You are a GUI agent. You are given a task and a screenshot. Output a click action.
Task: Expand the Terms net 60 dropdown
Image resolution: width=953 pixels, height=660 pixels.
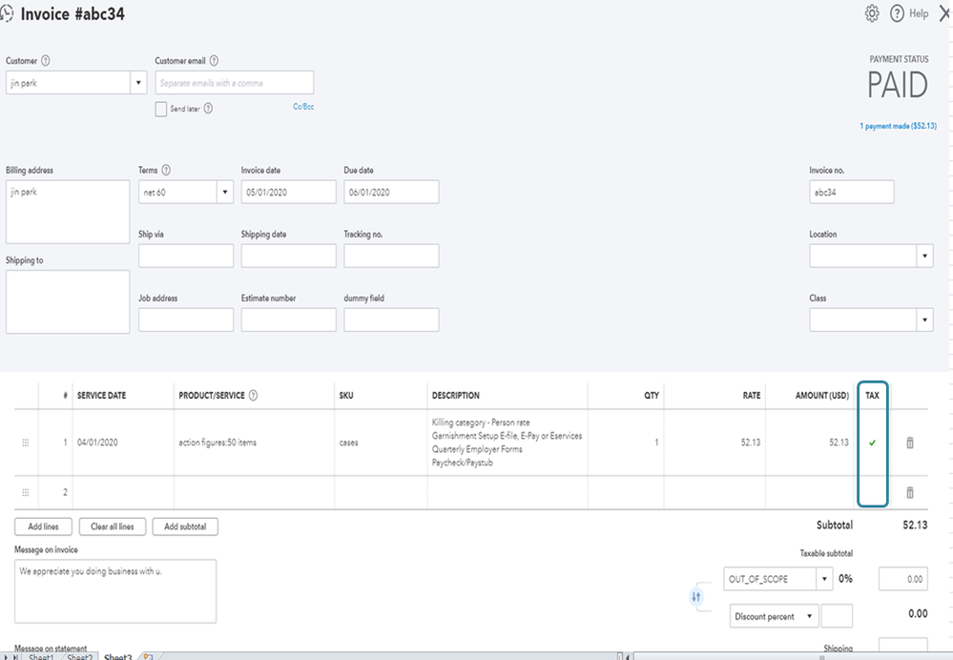225,192
